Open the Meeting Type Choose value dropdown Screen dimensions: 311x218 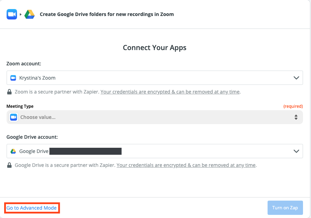coord(155,117)
